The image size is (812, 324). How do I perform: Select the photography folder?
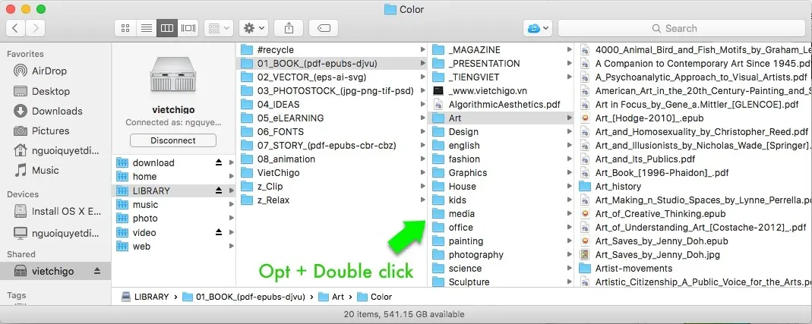click(x=476, y=255)
